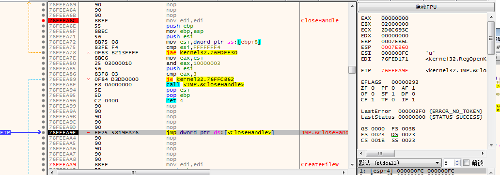Click the ZF flag value
The height and width of the screenshot is (175, 500).
pyautogui.click(x=373, y=88)
